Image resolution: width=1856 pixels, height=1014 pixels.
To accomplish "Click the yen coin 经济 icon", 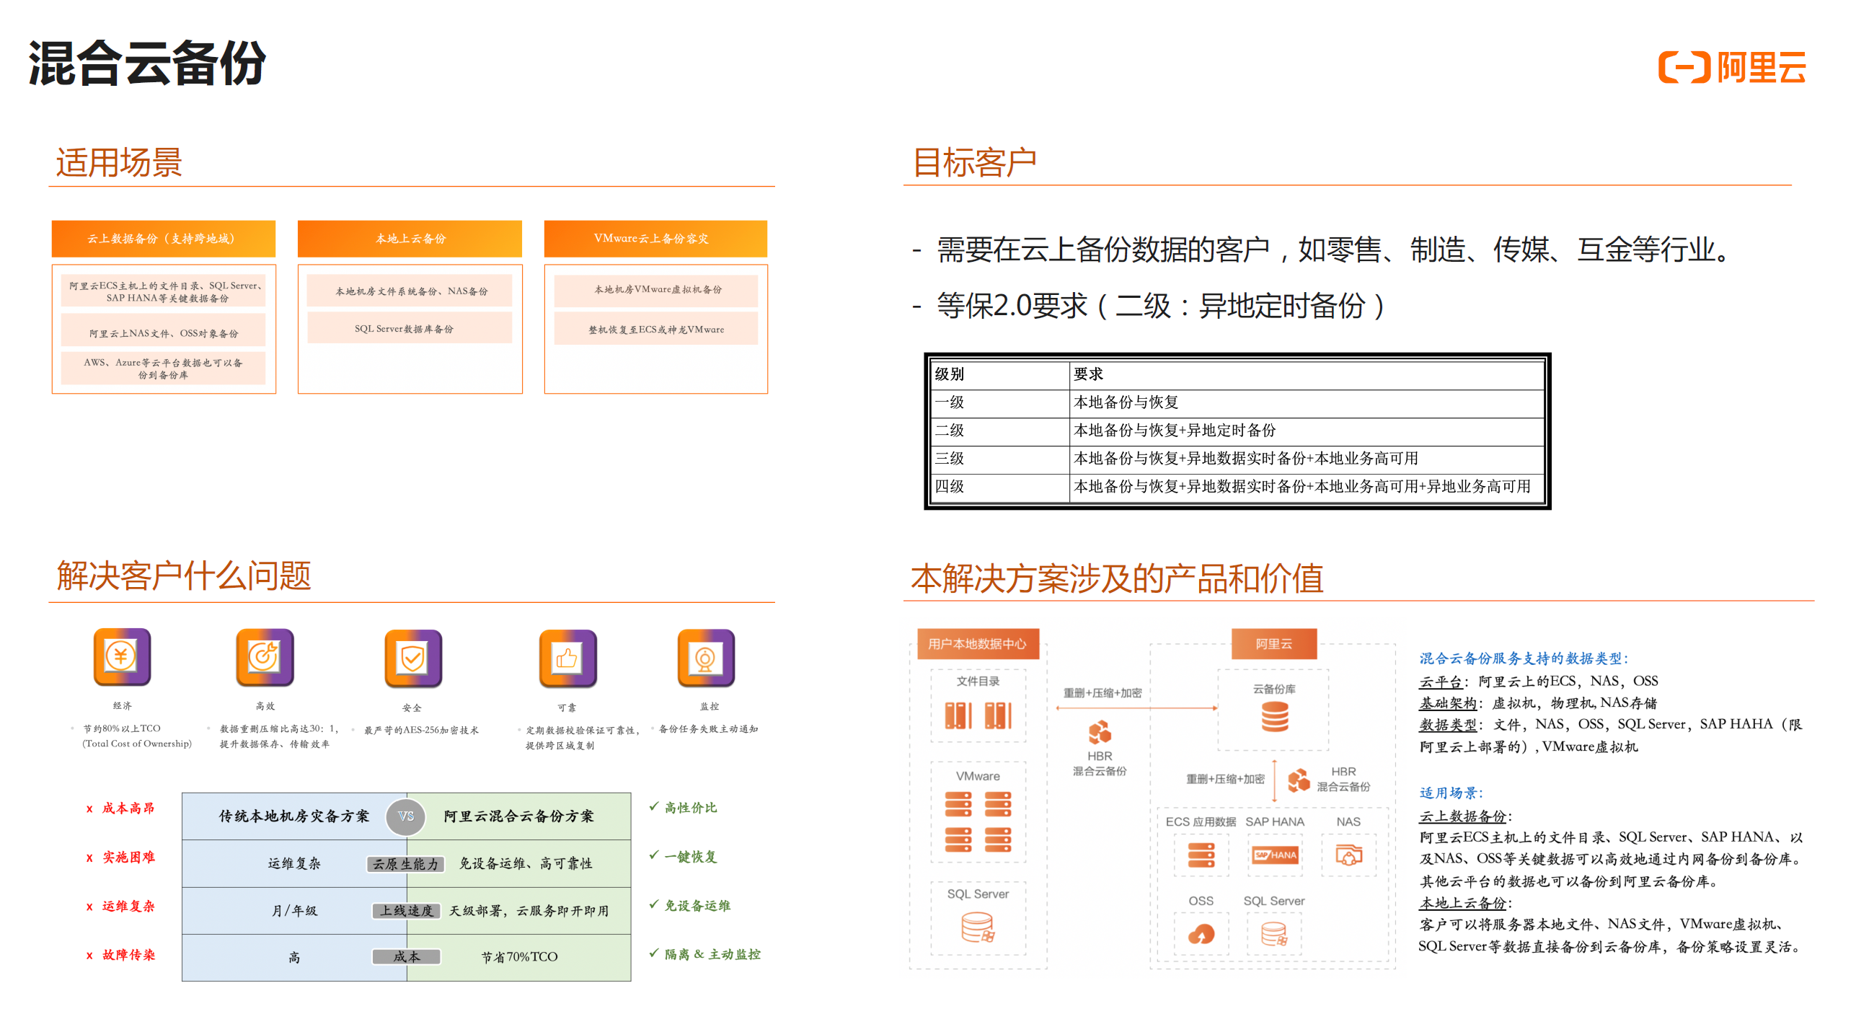I will pyautogui.click(x=121, y=656).
